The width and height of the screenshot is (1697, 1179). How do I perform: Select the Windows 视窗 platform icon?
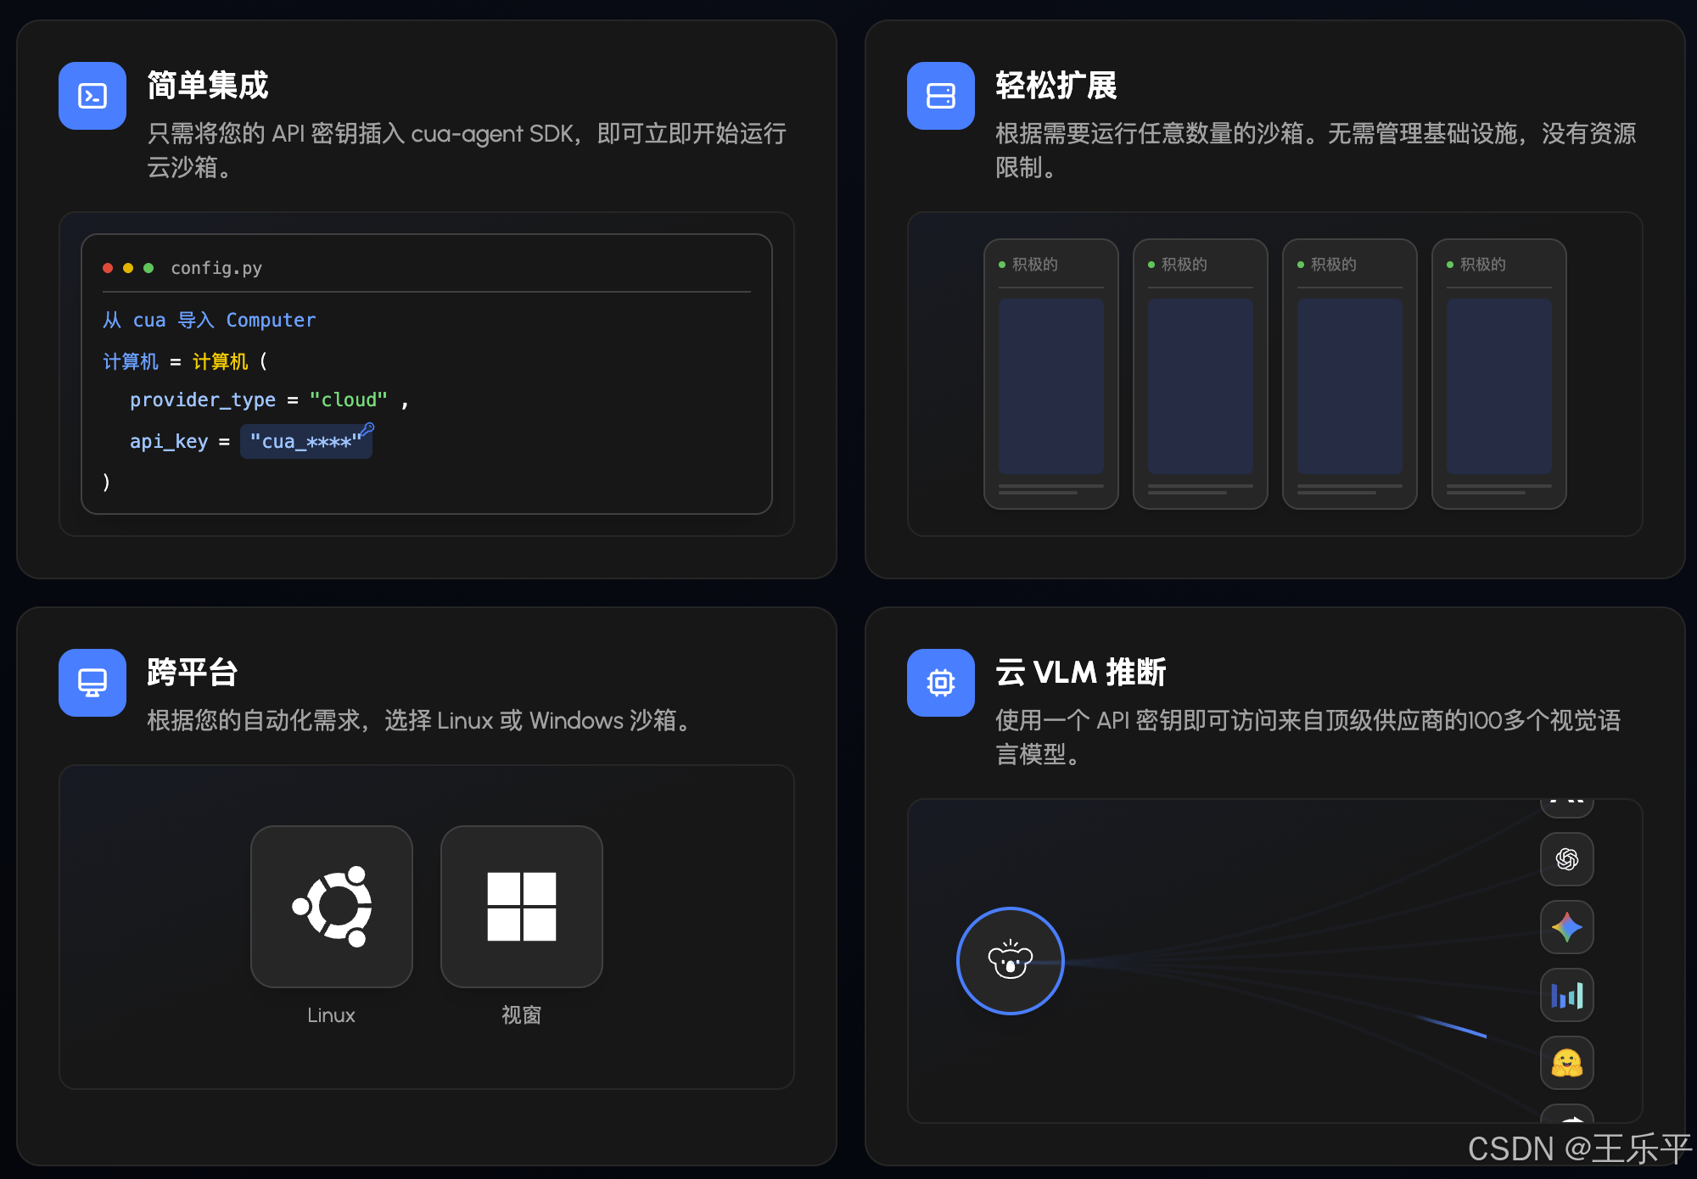[521, 907]
